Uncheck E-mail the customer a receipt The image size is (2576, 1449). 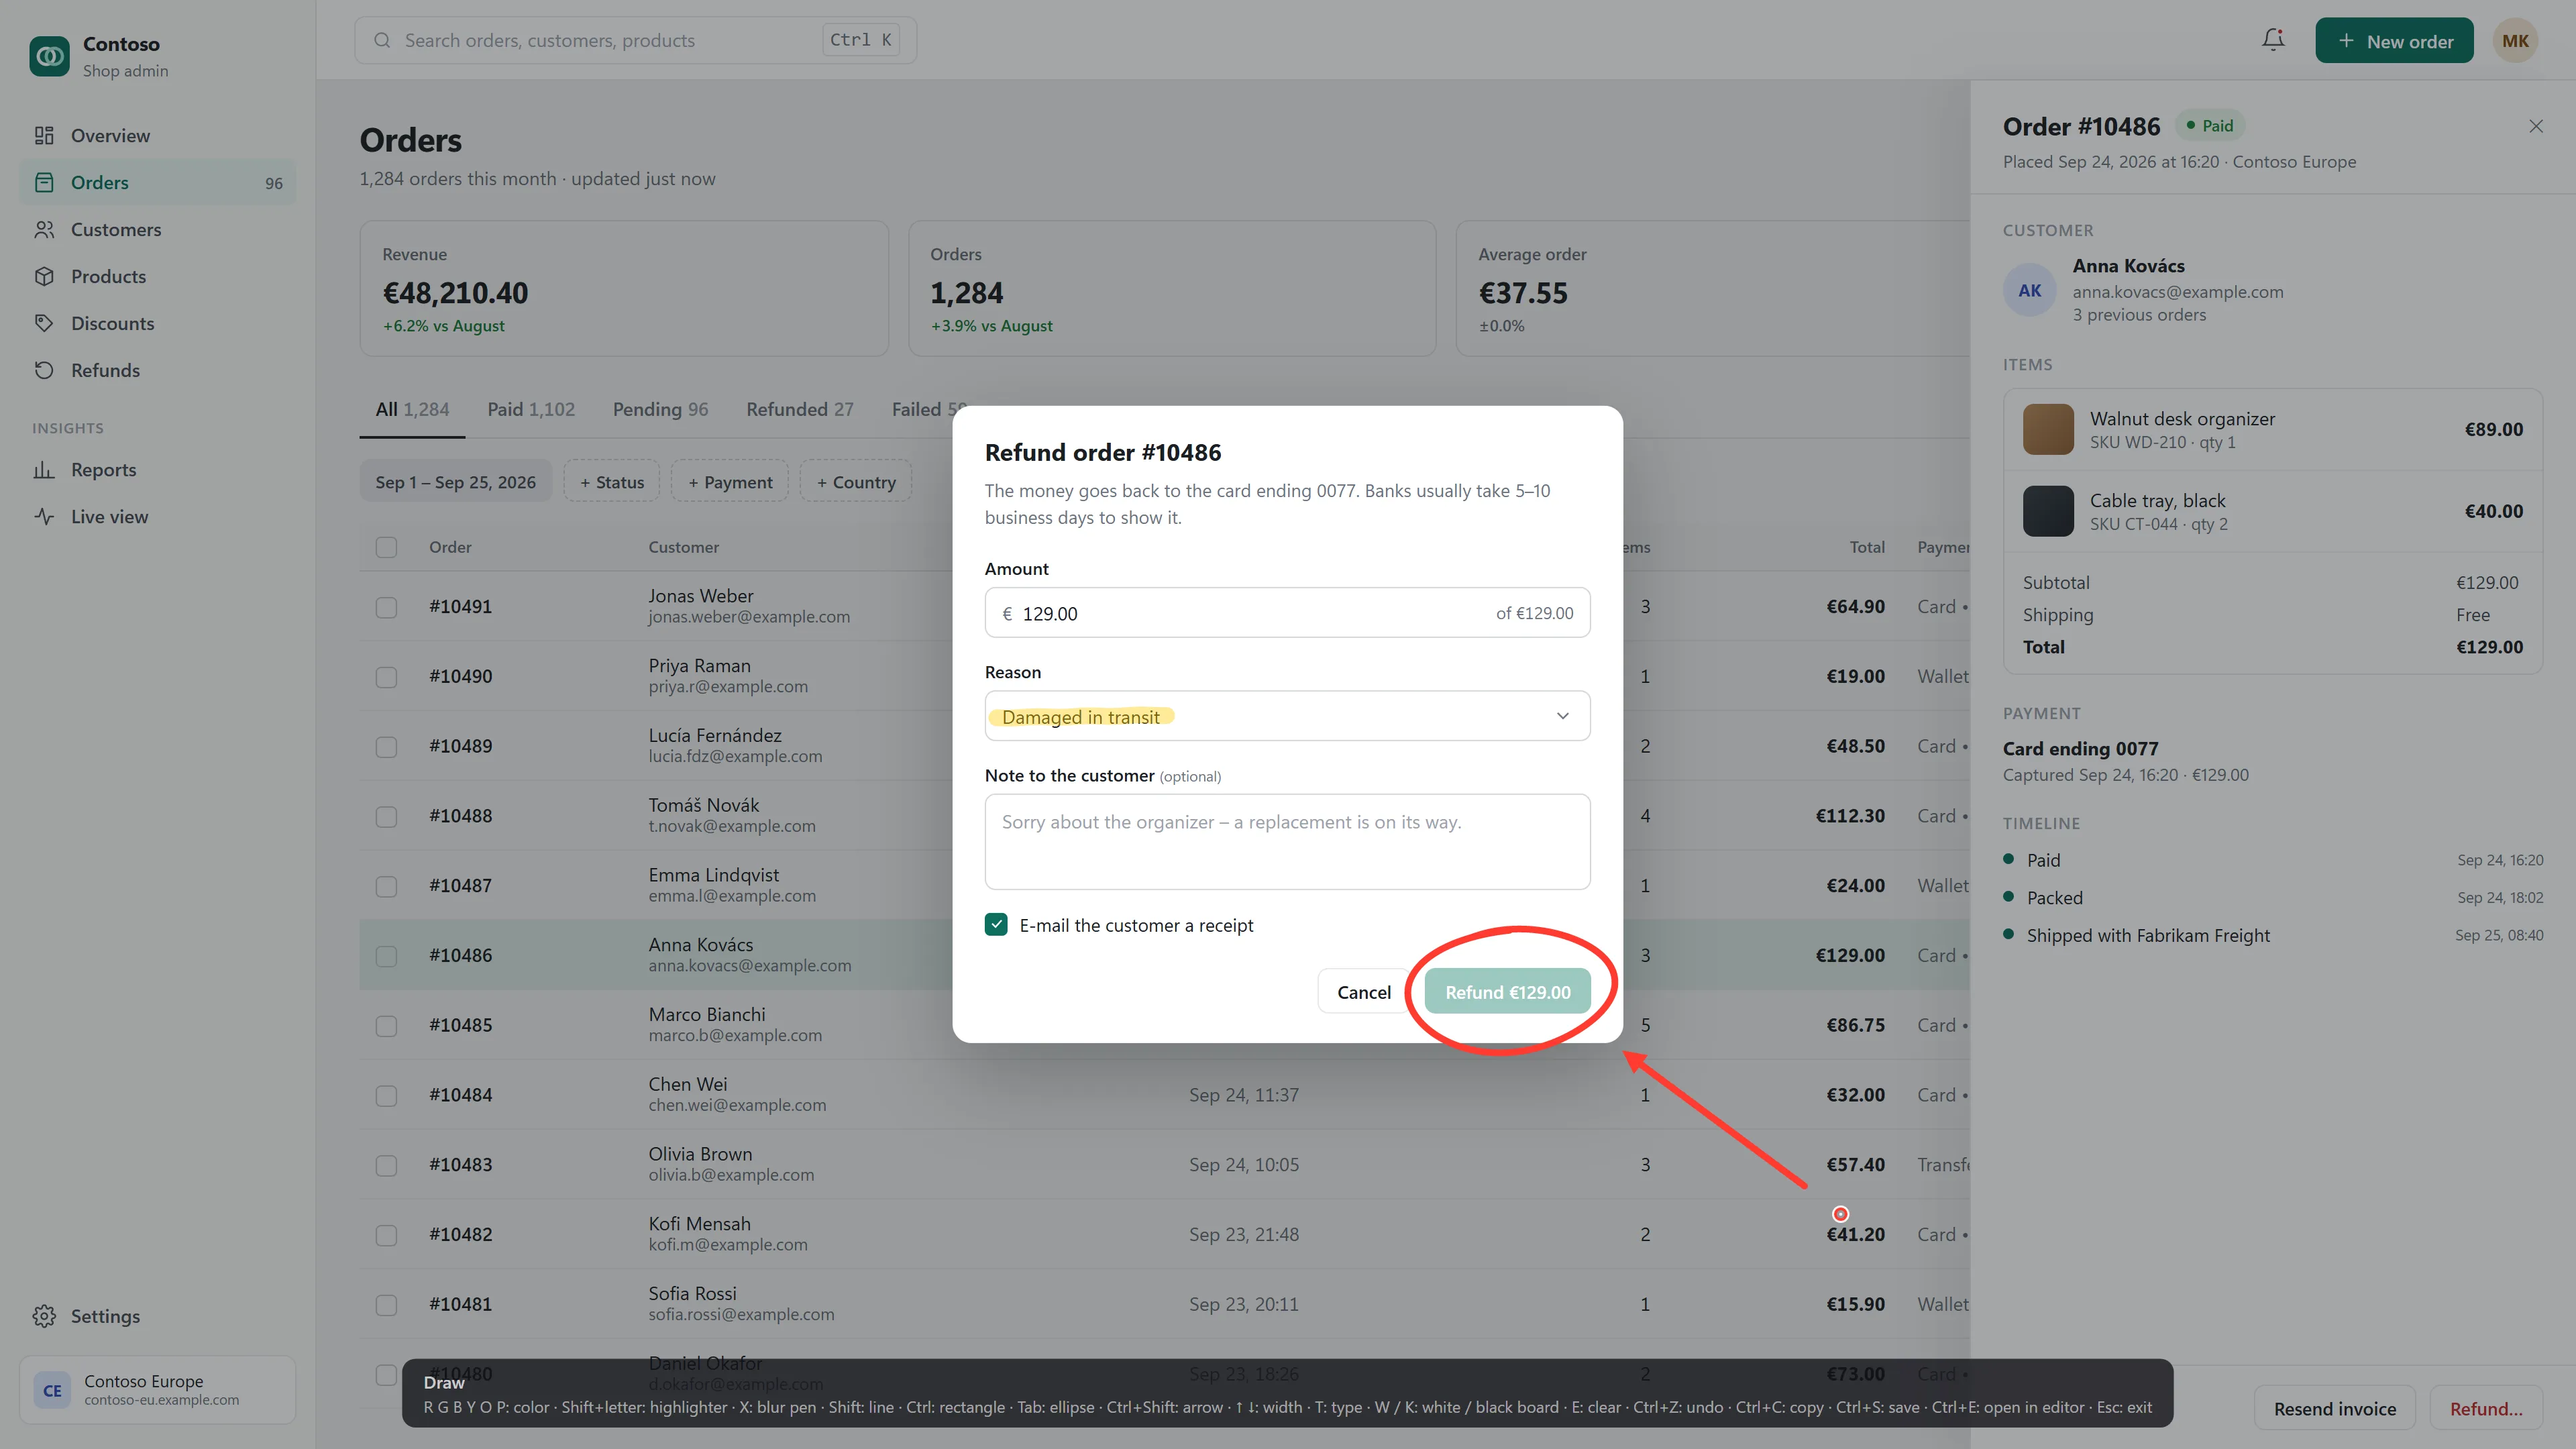(x=996, y=924)
